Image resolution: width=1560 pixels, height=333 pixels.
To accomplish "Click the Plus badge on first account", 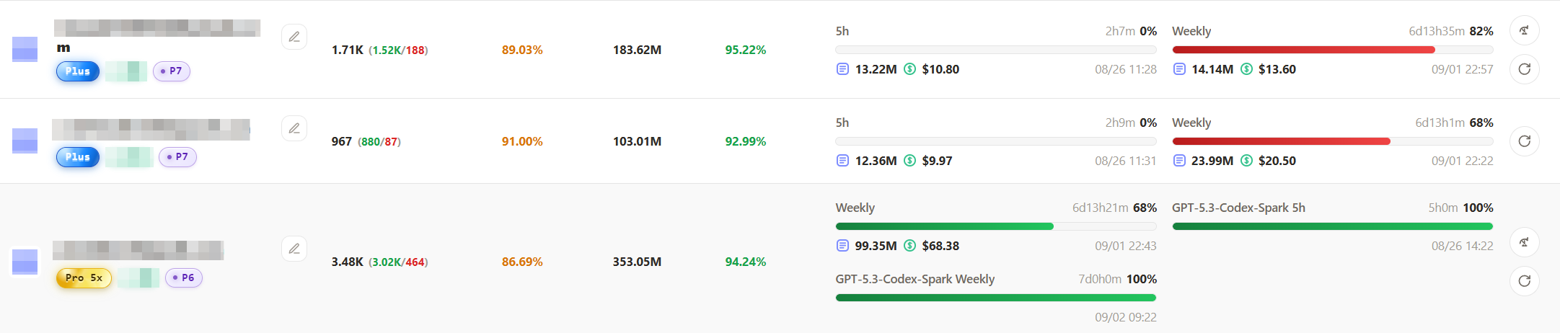I will (78, 71).
